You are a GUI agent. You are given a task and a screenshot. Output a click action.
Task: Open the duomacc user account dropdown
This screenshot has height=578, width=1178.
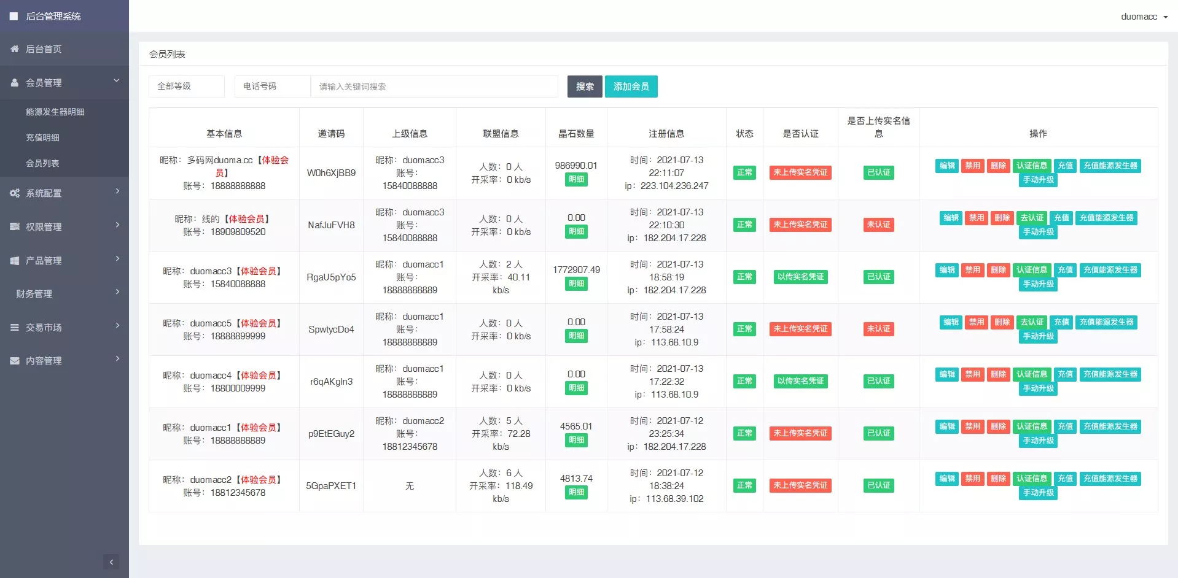(x=1144, y=17)
